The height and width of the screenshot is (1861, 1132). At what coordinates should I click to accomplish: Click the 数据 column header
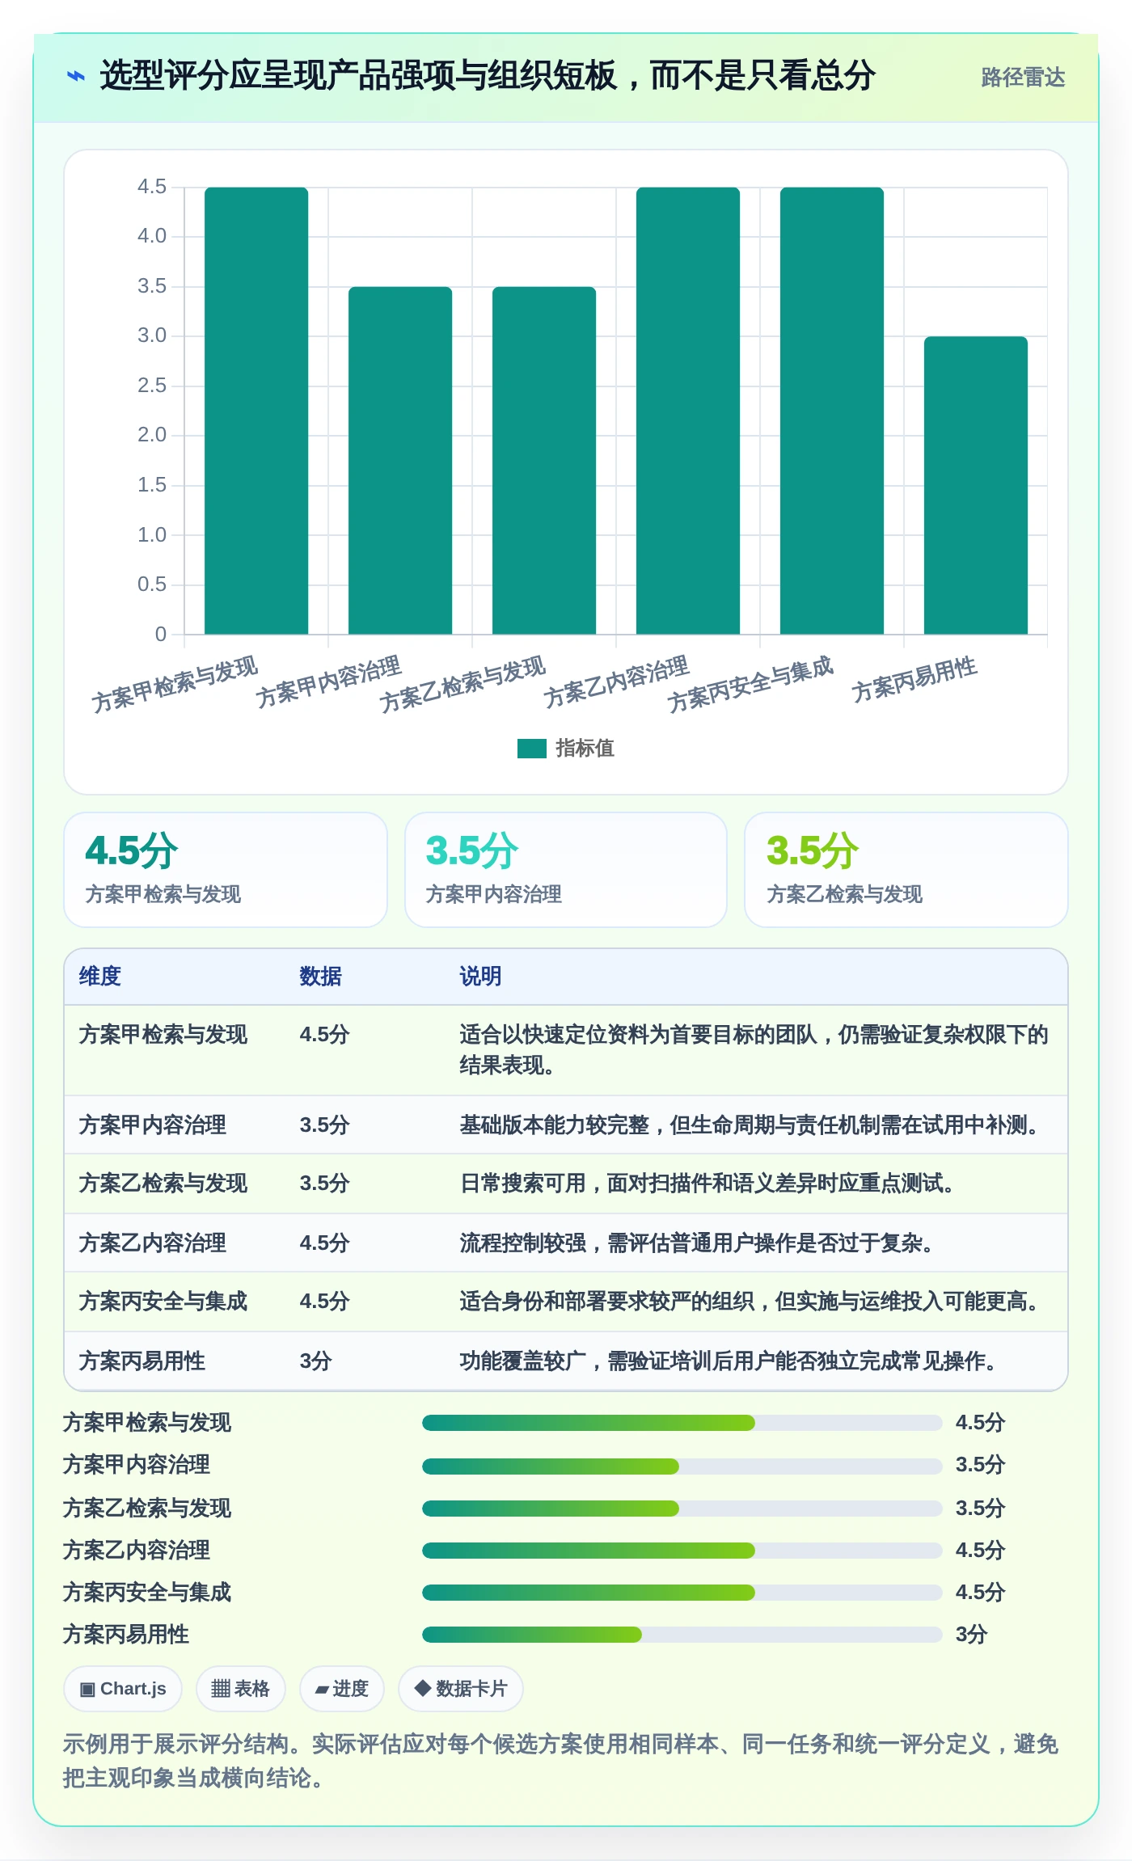point(321,977)
